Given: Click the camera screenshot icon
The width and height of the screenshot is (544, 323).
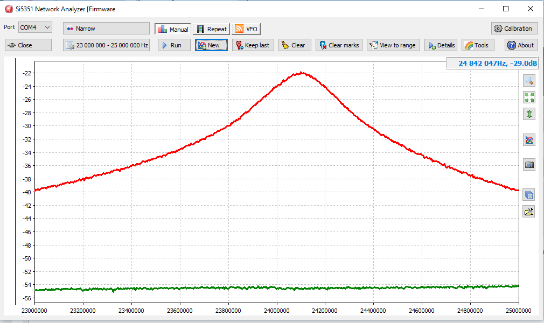Looking at the screenshot, I should click(x=529, y=164).
